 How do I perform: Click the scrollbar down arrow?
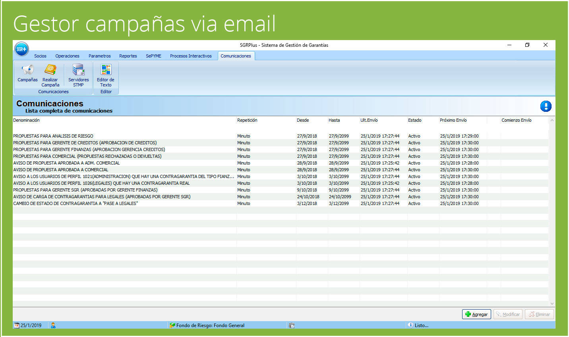pos(552,303)
